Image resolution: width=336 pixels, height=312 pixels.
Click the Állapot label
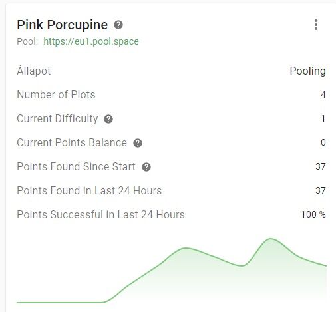(34, 71)
